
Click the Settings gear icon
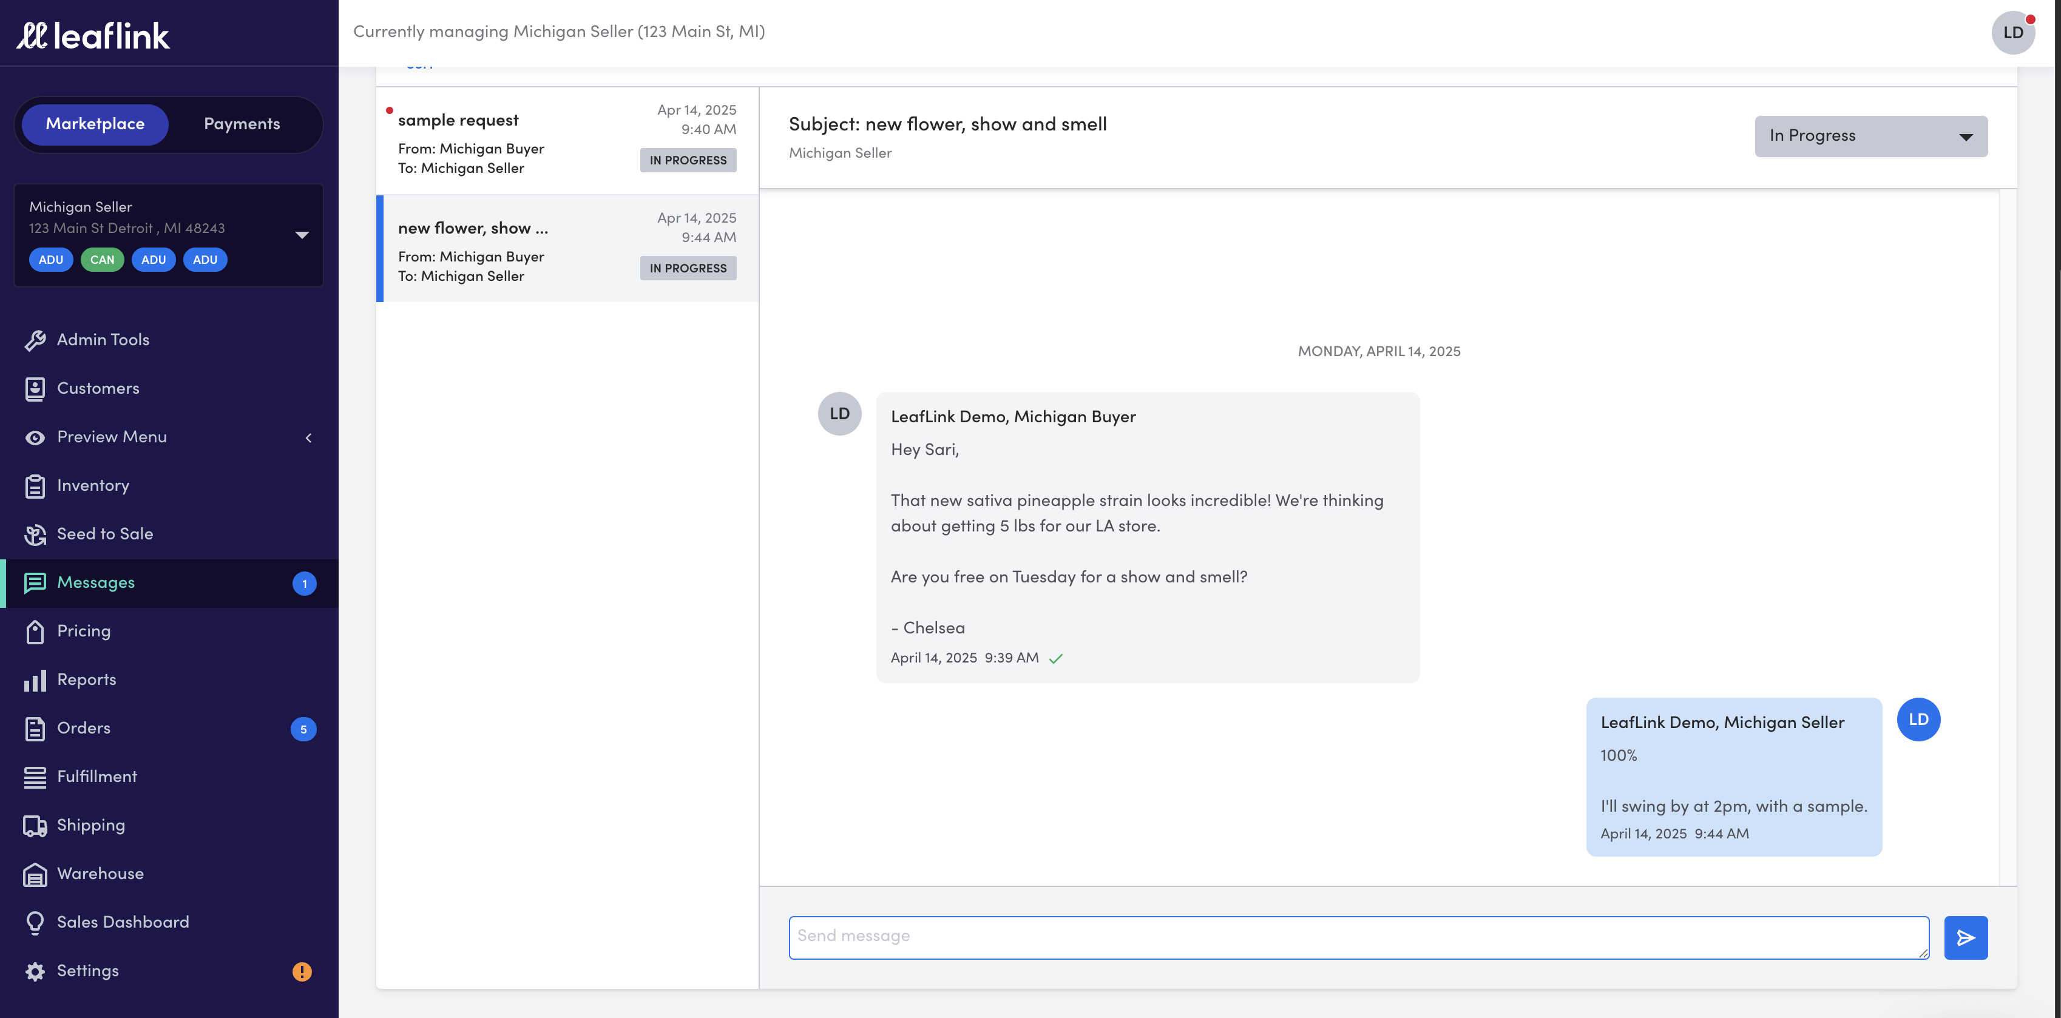pyautogui.click(x=35, y=972)
